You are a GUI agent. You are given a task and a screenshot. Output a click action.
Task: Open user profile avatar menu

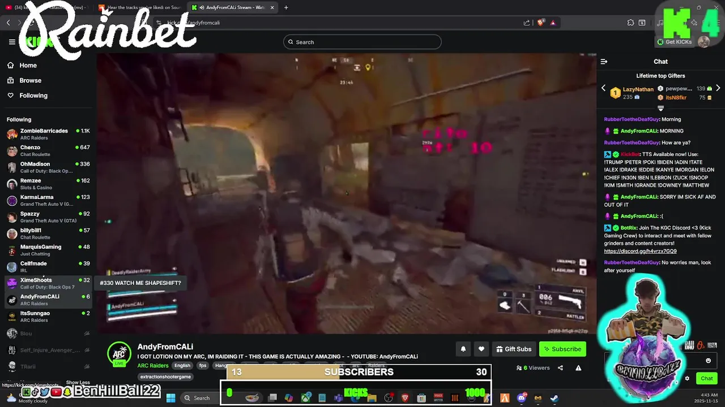pos(704,42)
